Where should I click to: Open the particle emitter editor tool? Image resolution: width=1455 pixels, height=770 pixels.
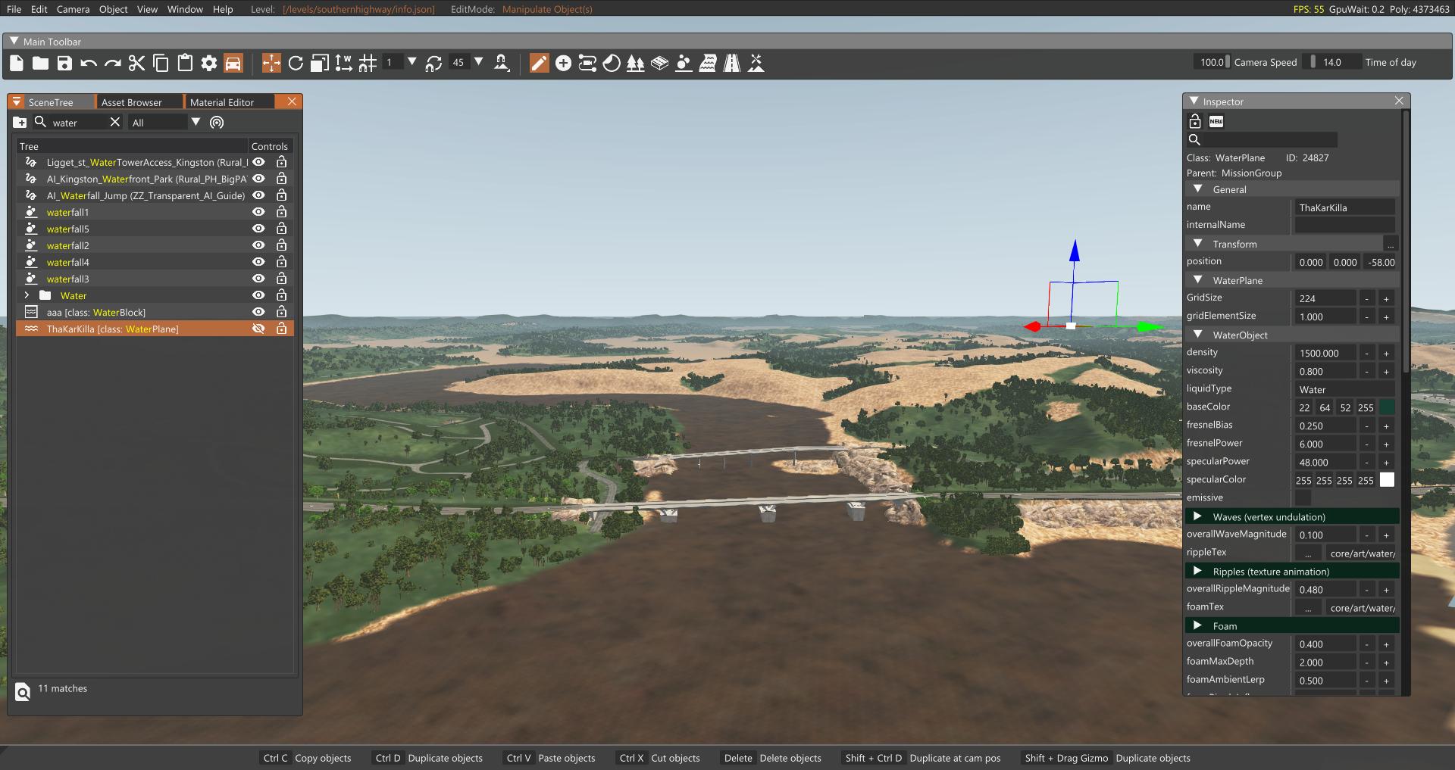click(684, 64)
